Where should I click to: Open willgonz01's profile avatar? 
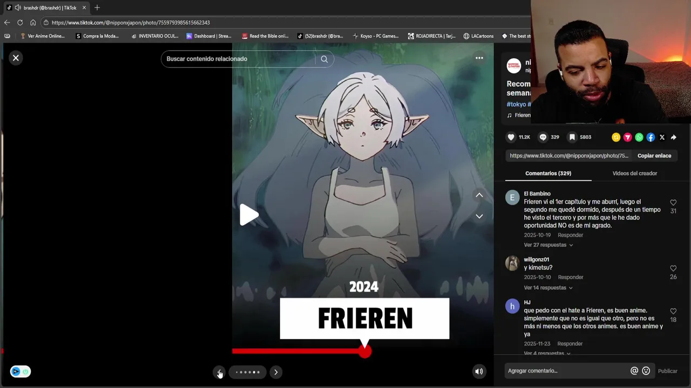(x=512, y=263)
